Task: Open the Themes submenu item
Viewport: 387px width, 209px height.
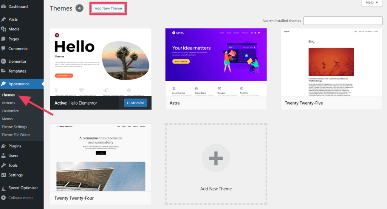Action: 8,95
